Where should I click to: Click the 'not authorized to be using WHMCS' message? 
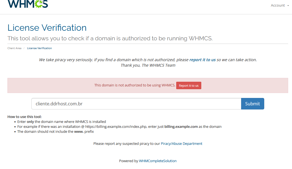pyautogui.click(x=135, y=85)
